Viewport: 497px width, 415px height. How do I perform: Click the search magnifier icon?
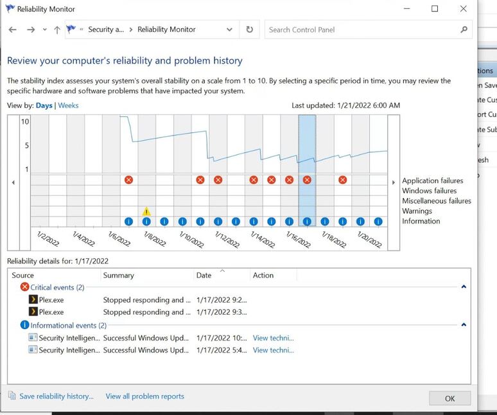coord(464,30)
